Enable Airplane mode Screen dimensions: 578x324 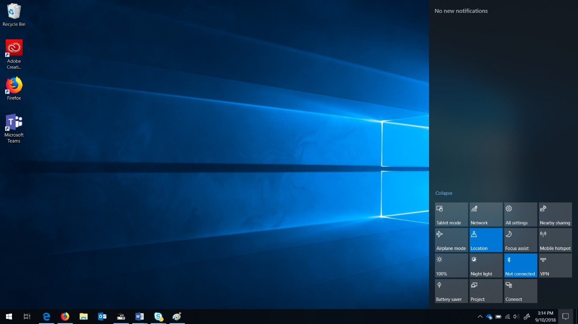tap(451, 240)
